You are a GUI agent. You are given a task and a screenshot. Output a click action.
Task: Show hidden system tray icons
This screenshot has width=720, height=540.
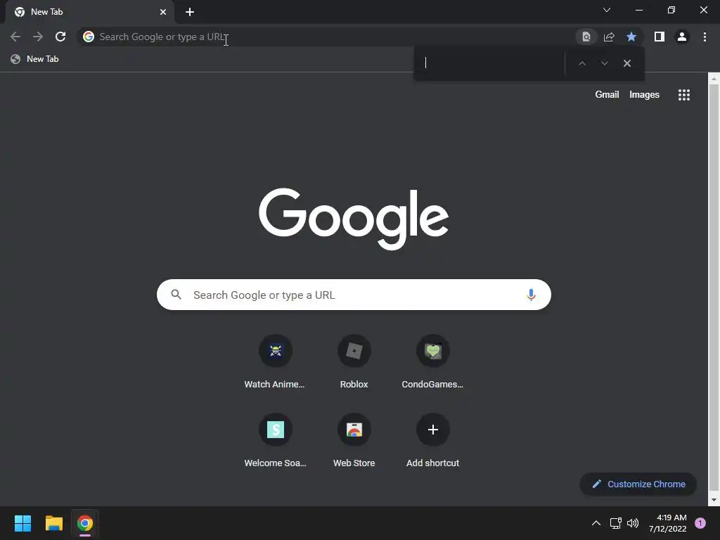click(596, 523)
